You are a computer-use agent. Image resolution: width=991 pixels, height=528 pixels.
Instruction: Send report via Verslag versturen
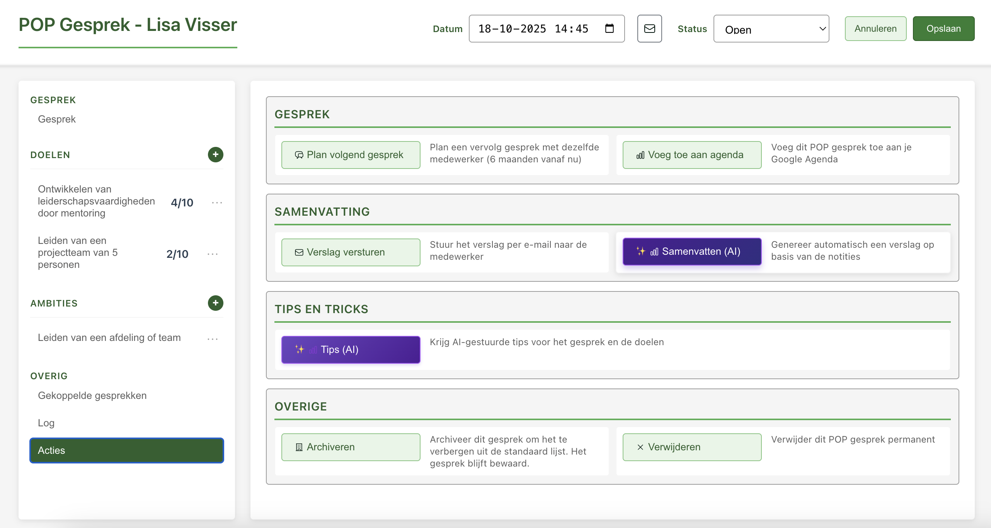pos(351,252)
